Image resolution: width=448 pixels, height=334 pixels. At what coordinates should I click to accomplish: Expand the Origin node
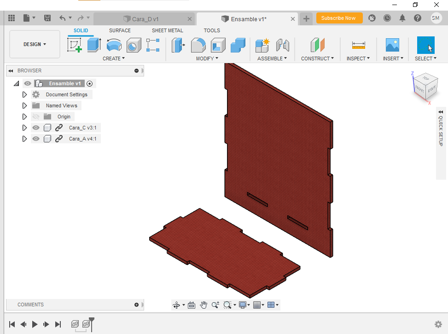coord(24,117)
